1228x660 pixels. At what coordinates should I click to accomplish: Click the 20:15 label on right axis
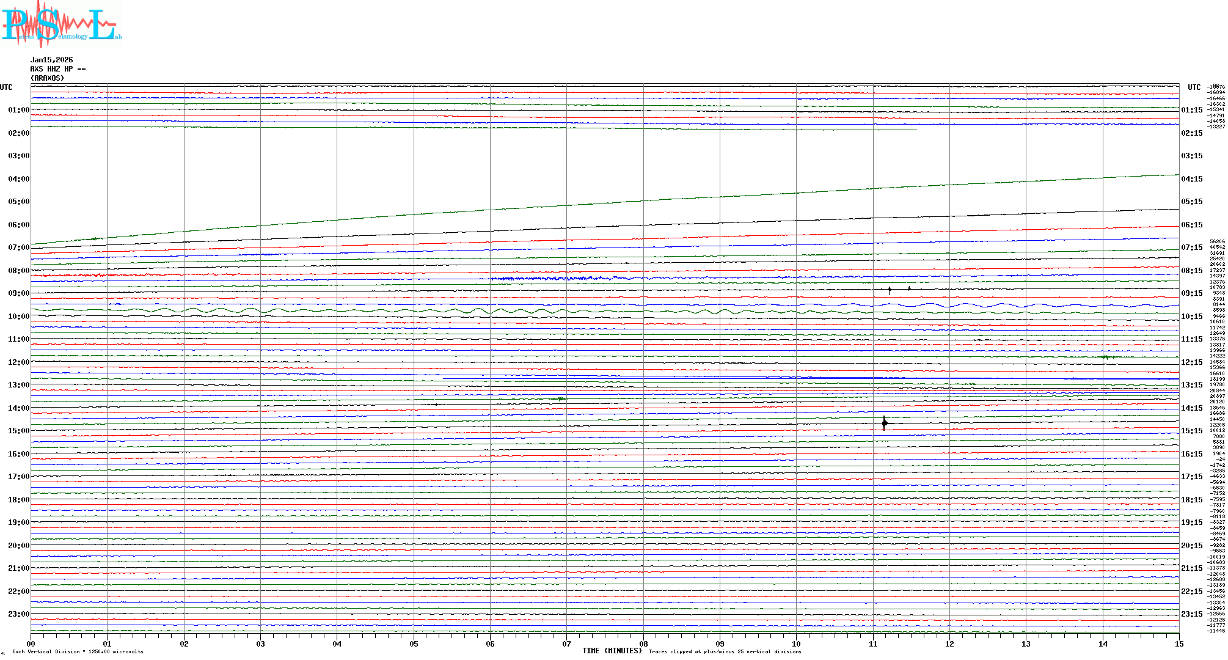1191,546
